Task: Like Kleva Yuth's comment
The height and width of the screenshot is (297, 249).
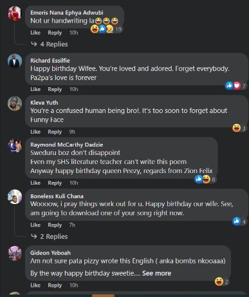Action: (35, 132)
